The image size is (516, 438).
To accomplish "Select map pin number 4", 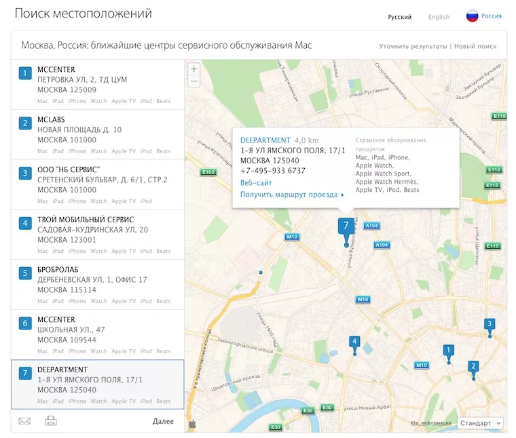I will (354, 342).
